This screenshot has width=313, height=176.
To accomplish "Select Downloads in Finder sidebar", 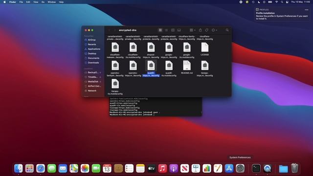I will click(x=93, y=63).
